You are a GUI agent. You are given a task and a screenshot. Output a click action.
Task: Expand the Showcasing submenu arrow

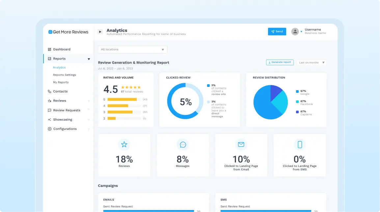pyautogui.click(x=89, y=120)
